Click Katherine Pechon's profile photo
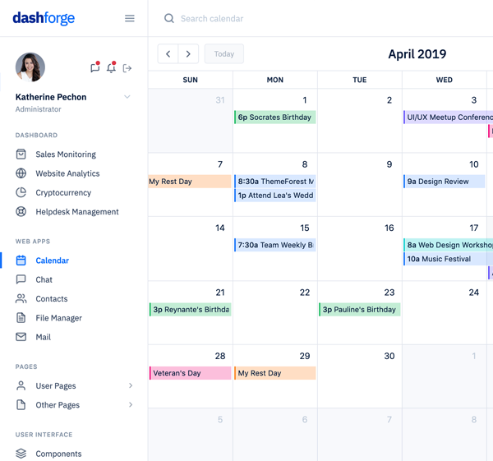Viewport: 493px width, 461px height. [30, 67]
